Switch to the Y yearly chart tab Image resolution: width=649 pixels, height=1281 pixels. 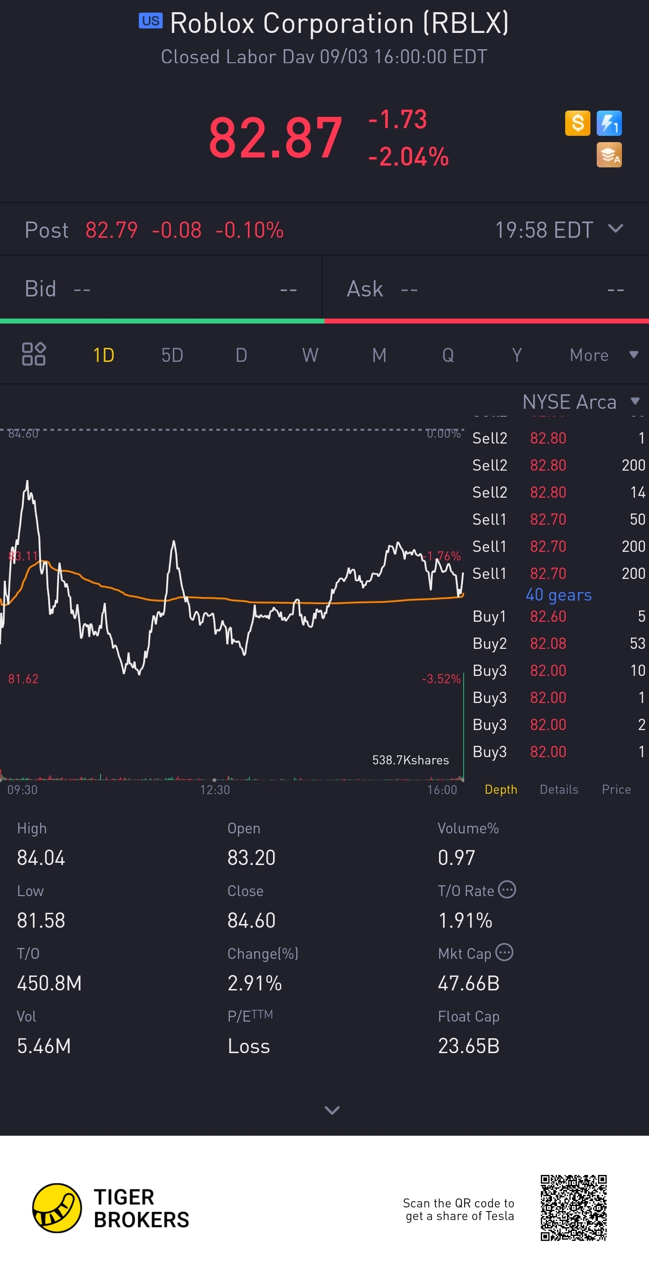517,355
